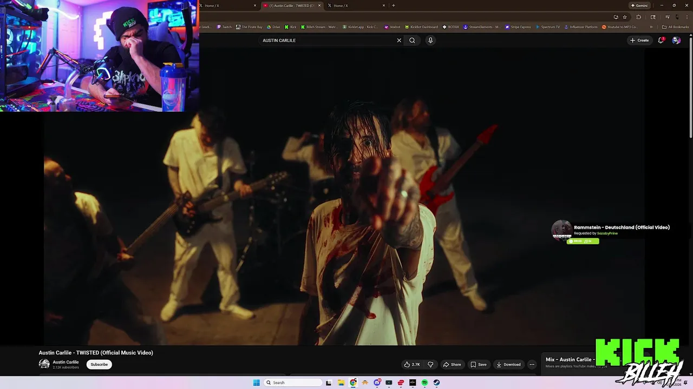
Task: Open the StreamElements bookmark
Action: 482,27
